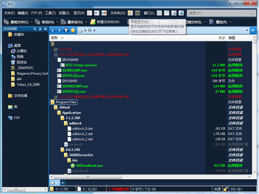Screen dimensions: 259x194
Task: Toggle the lock icon in folder tree header
Action: point(40,29)
